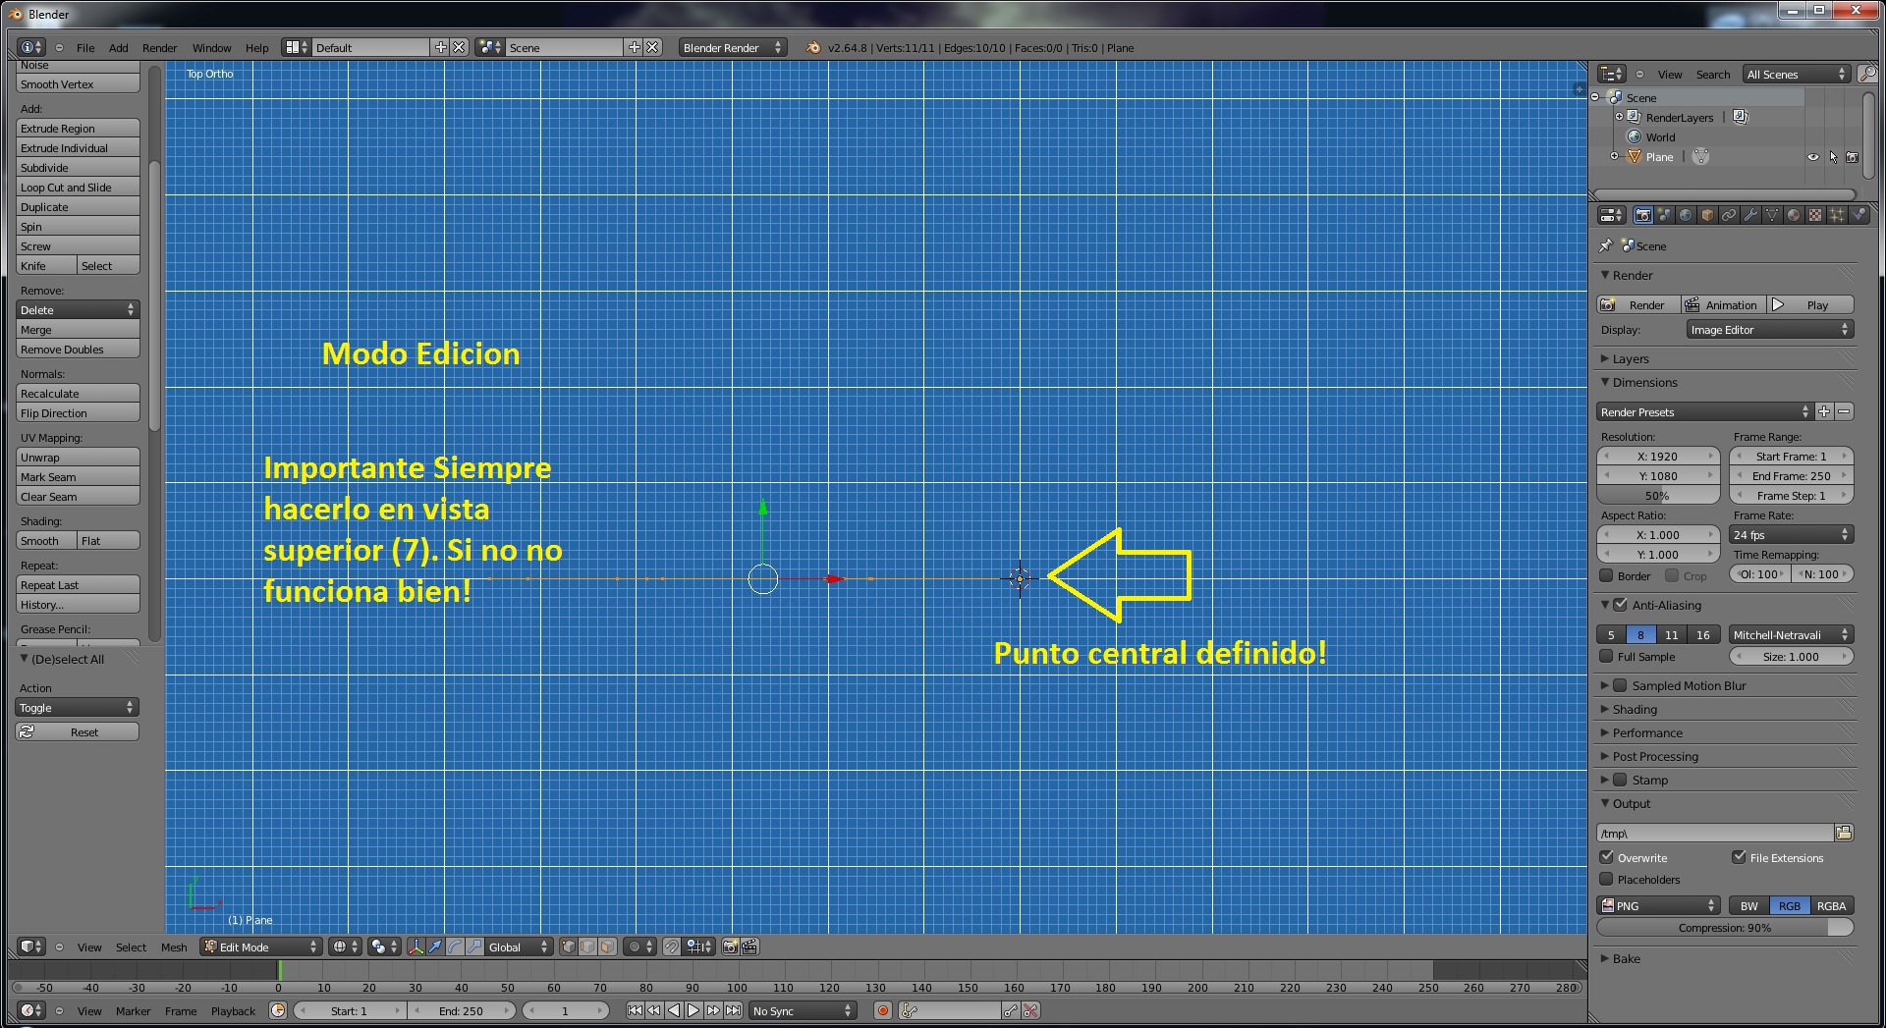Click the Animation render button

1722,304
